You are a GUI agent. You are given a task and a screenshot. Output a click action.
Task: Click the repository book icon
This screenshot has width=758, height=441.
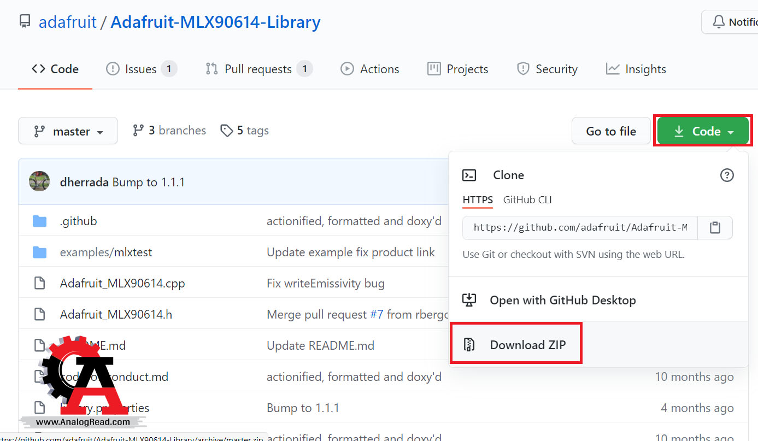(x=25, y=22)
